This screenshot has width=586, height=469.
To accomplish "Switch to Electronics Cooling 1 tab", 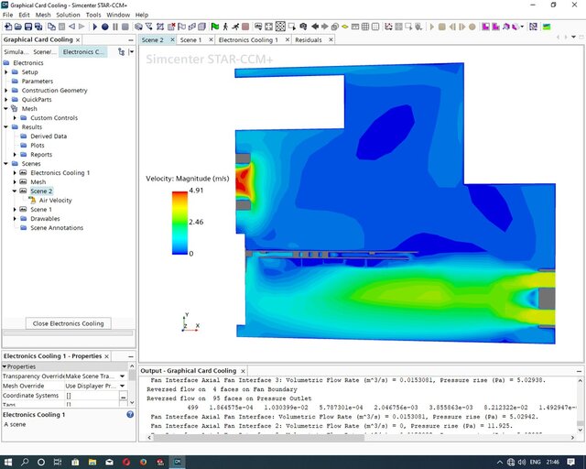I will (x=248, y=39).
